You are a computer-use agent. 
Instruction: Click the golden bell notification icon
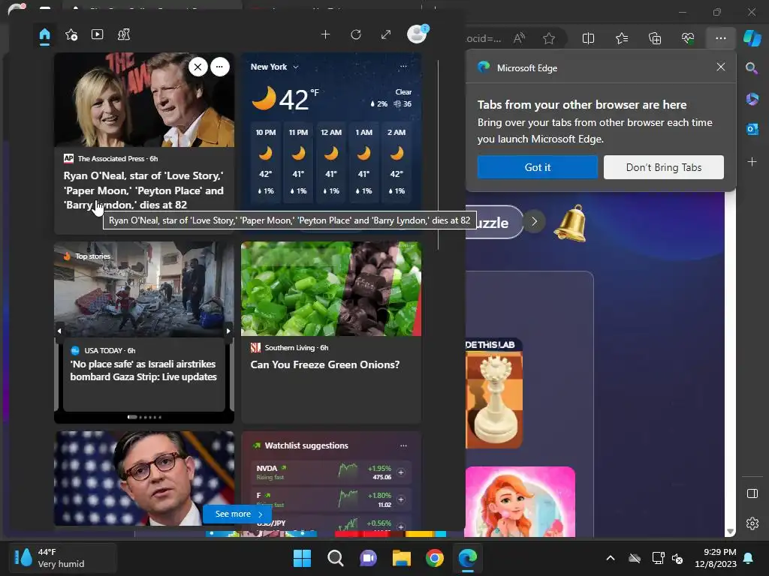pos(571,223)
